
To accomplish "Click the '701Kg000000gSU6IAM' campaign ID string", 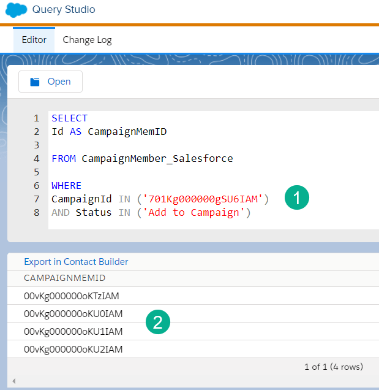I will [x=202, y=199].
